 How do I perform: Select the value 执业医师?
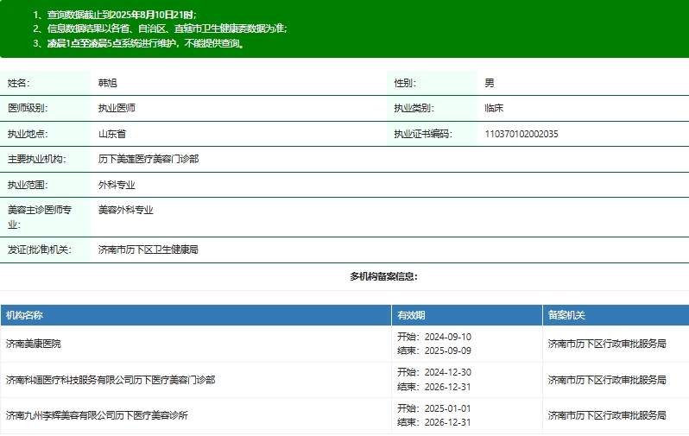tap(117, 108)
